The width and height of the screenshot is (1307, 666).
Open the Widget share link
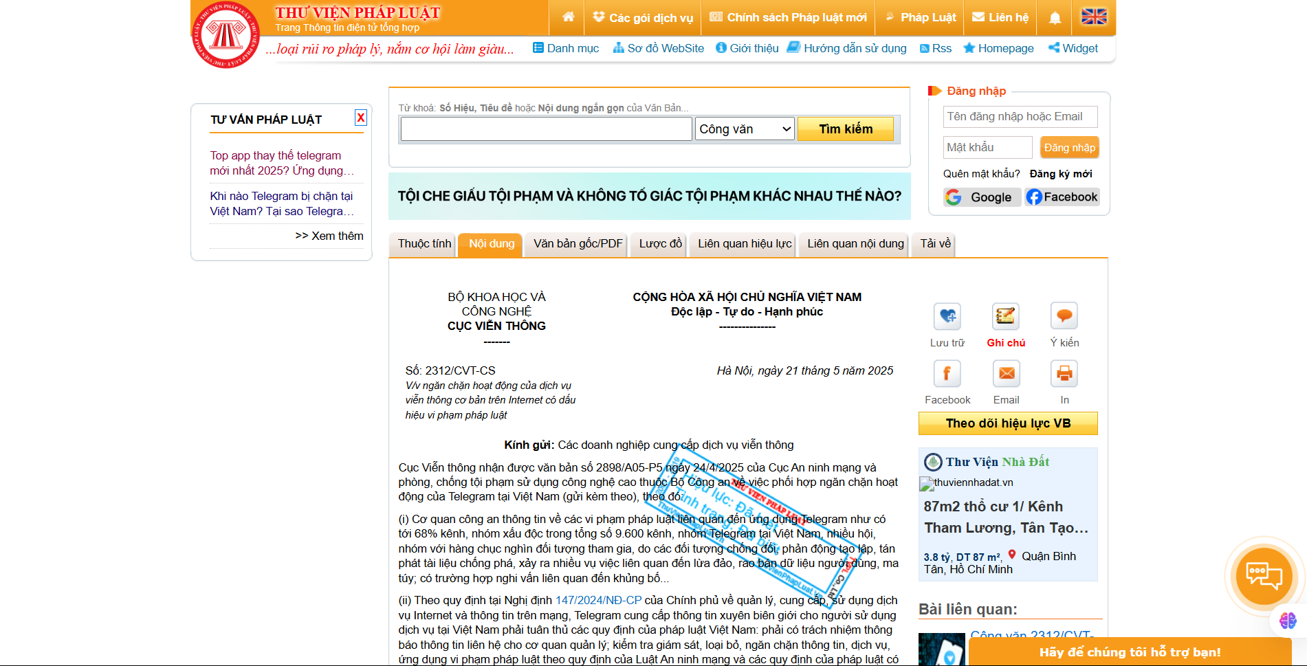(x=1073, y=48)
